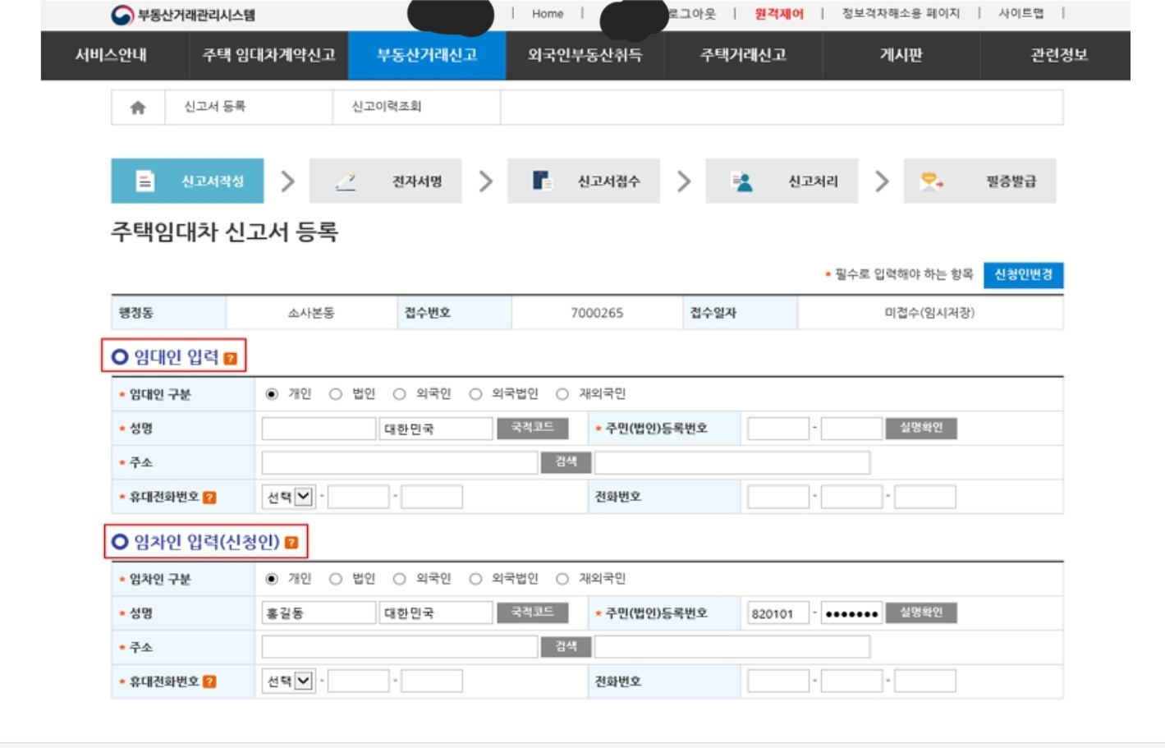Click the 신고서접수 step icon
Image resolution: width=1165 pixels, height=748 pixels.
(x=542, y=181)
